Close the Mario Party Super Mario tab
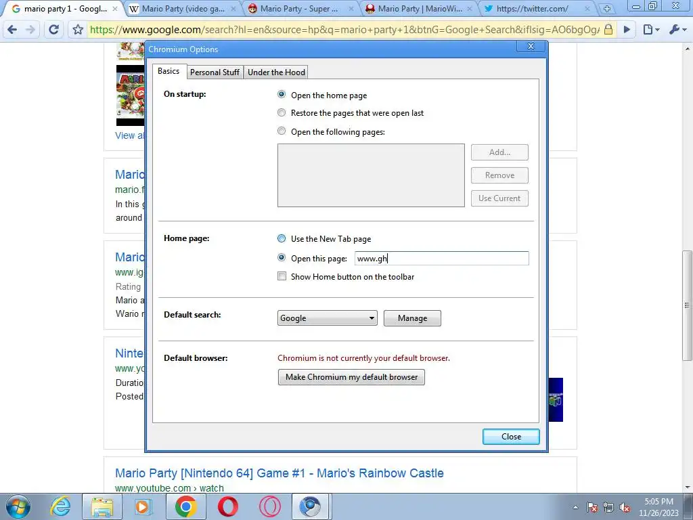This screenshot has height=520, width=693. click(351, 8)
